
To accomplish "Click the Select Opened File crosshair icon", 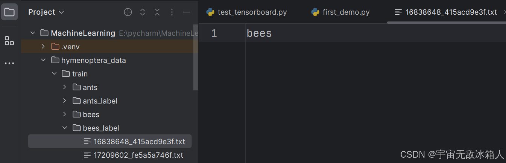I will (x=128, y=12).
